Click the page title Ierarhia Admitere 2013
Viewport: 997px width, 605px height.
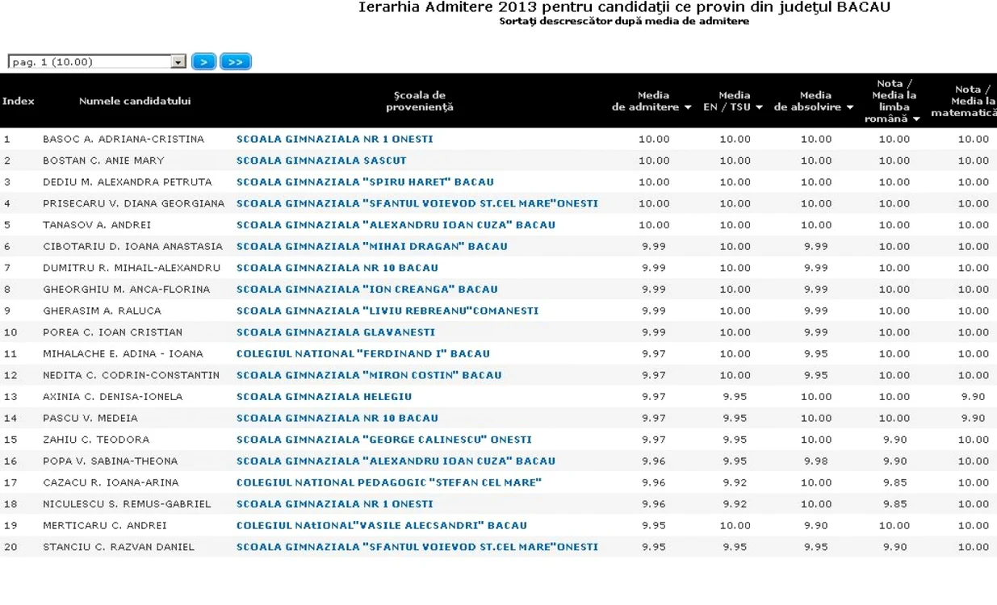[624, 7]
